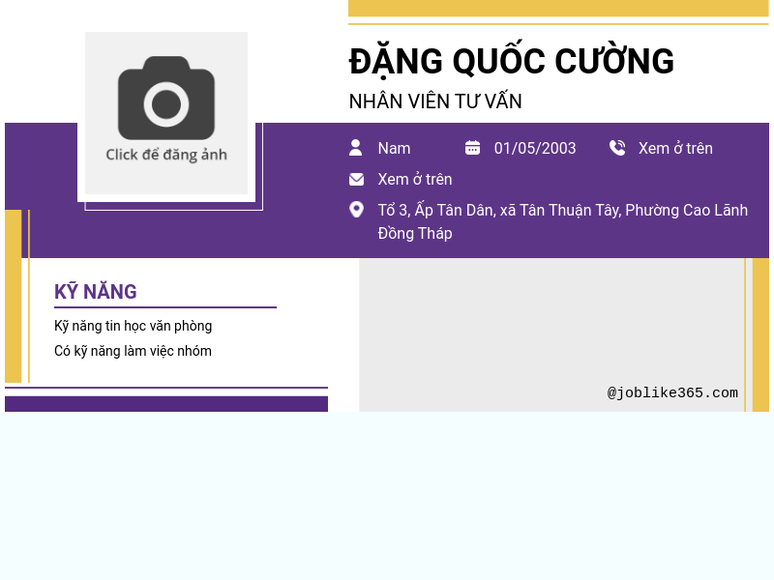Edit the job title NHÂN VIÊN TƯ VẤN
This screenshot has width=774, height=580.
pyautogui.click(x=434, y=101)
